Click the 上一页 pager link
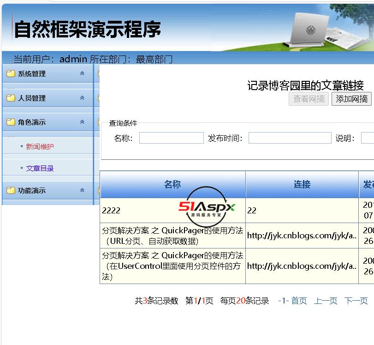 [x=325, y=300]
